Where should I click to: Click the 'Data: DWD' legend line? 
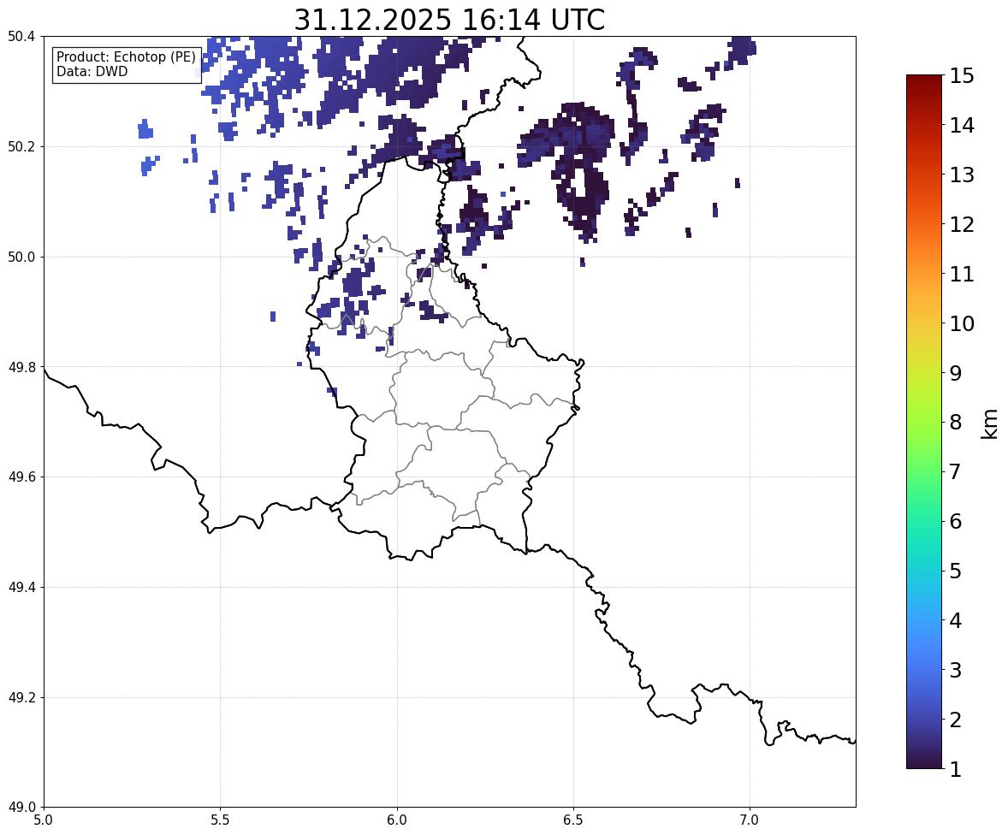click(92, 71)
